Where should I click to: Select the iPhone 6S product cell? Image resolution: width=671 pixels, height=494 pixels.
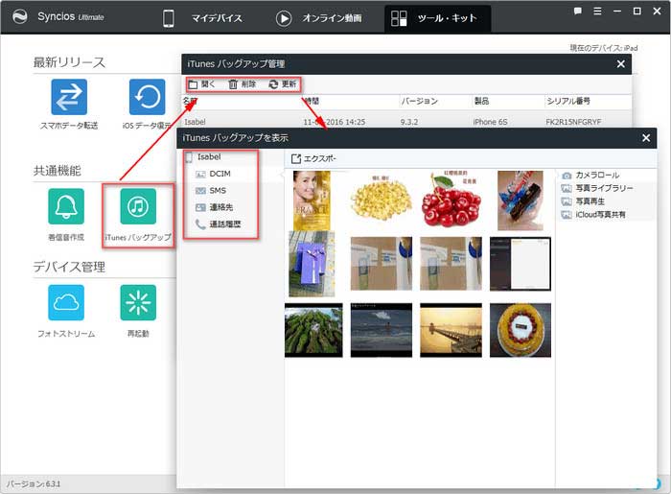pyautogui.click(x=490, y=122)
